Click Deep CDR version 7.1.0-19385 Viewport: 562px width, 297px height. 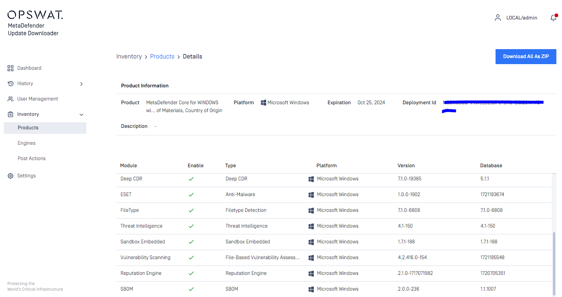(x=410, y=179)
